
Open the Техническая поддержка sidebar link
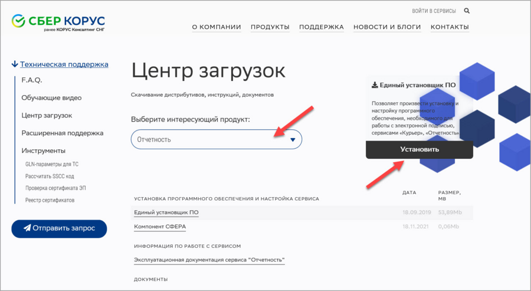[x=64, y=64]
